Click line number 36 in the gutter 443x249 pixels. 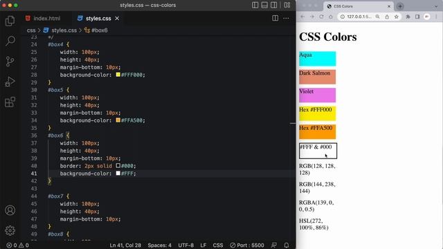point(34,136)
